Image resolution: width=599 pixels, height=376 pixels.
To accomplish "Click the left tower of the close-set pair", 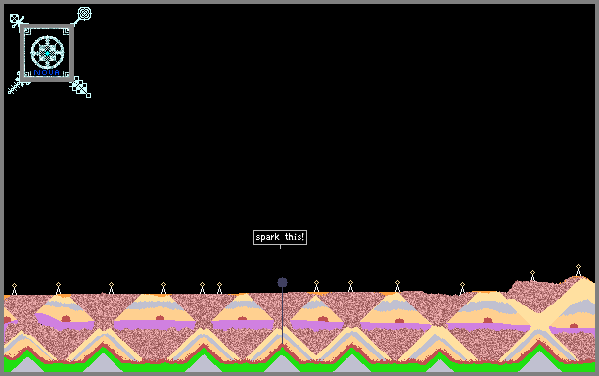I will pos(202,288).
